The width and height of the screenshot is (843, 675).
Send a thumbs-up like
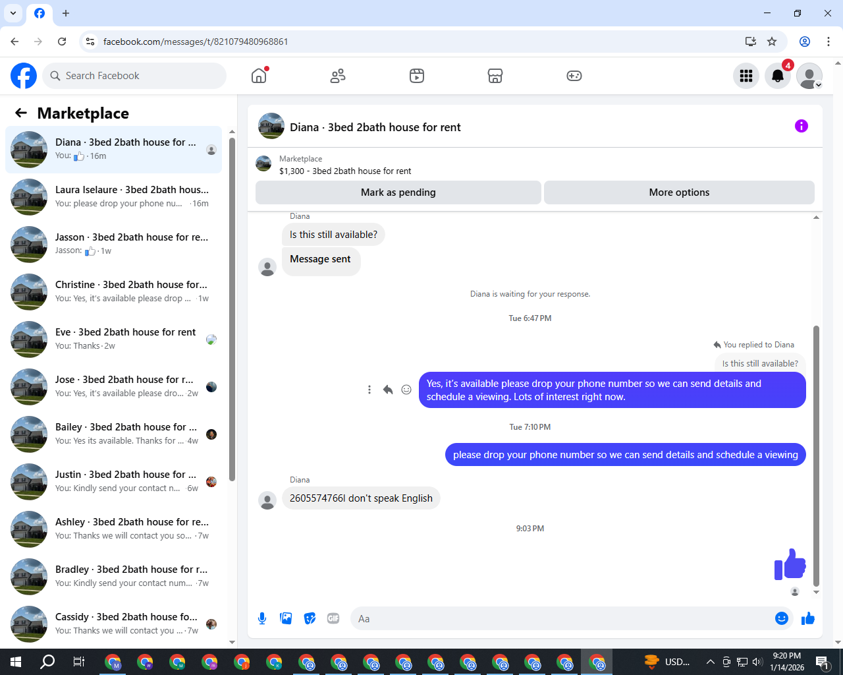(x=808, y=618)
